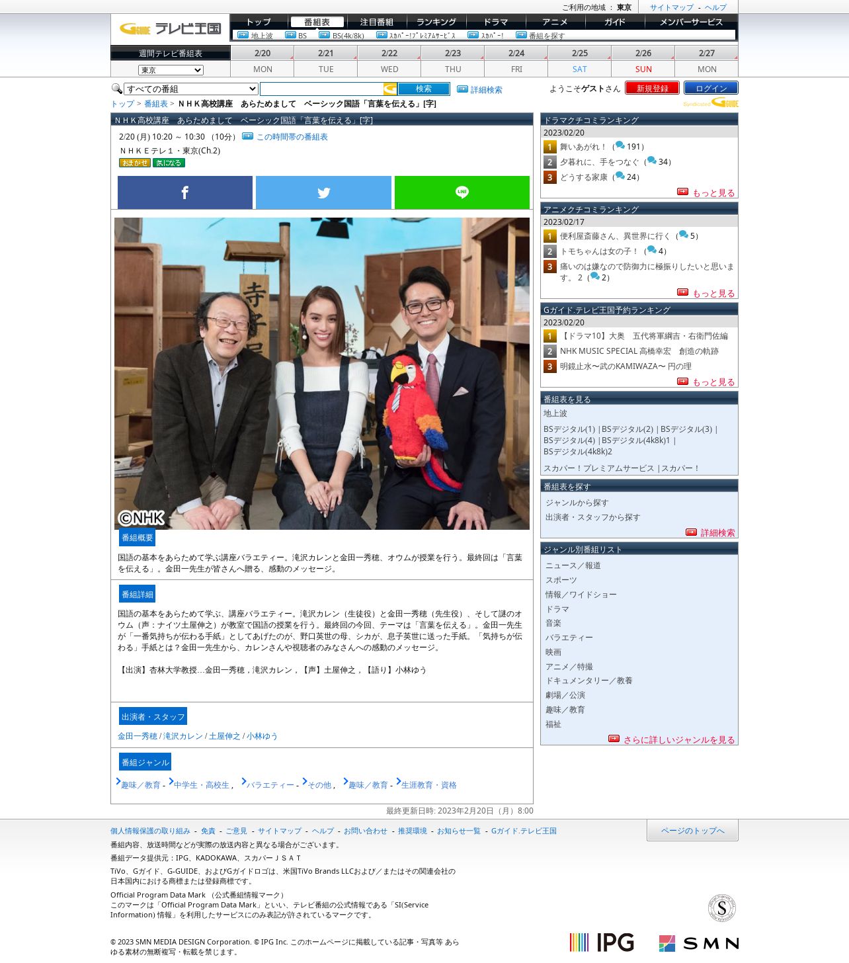The height and width of the screenshot is (963, 849).
Task: Open the 注目番組 menu tab
Action: 377,22
